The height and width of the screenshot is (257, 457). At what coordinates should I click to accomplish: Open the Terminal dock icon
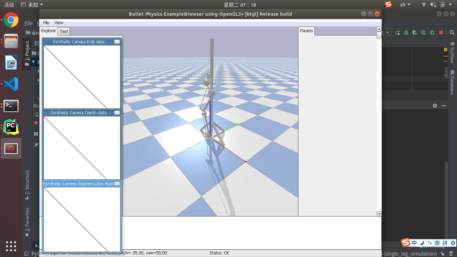(x=11, y=106)
